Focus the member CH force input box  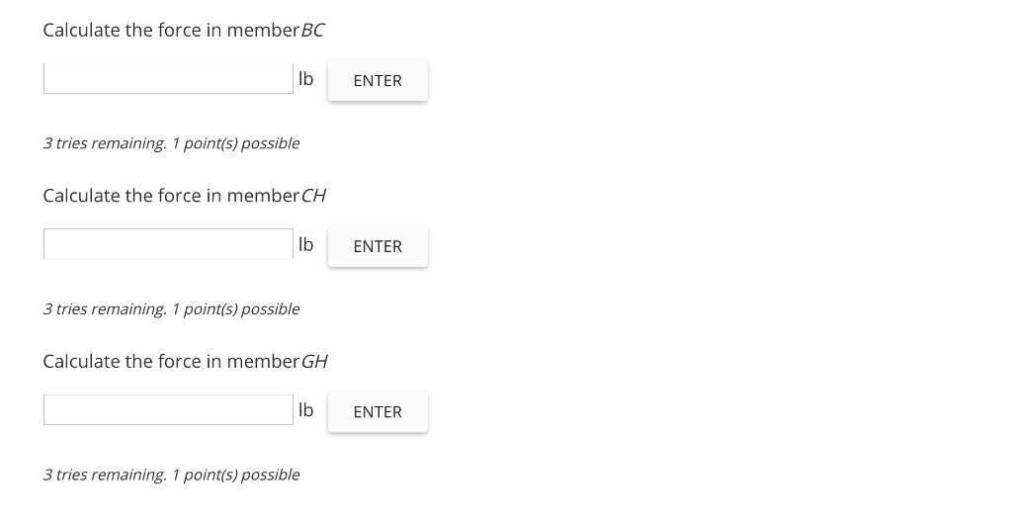pos(168,244)
